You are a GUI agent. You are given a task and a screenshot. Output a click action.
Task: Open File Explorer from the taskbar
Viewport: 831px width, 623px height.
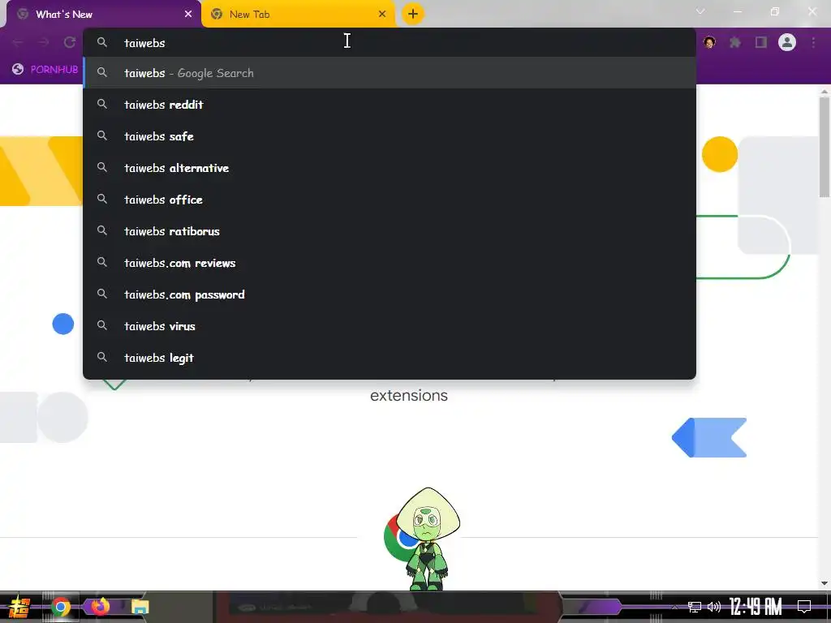pos(140,607)
